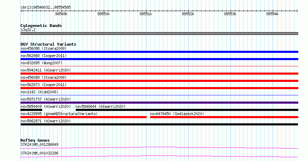Click the 98550k ruler position
This screenshot has height=161, width=308.
click(x=103, y=14)
